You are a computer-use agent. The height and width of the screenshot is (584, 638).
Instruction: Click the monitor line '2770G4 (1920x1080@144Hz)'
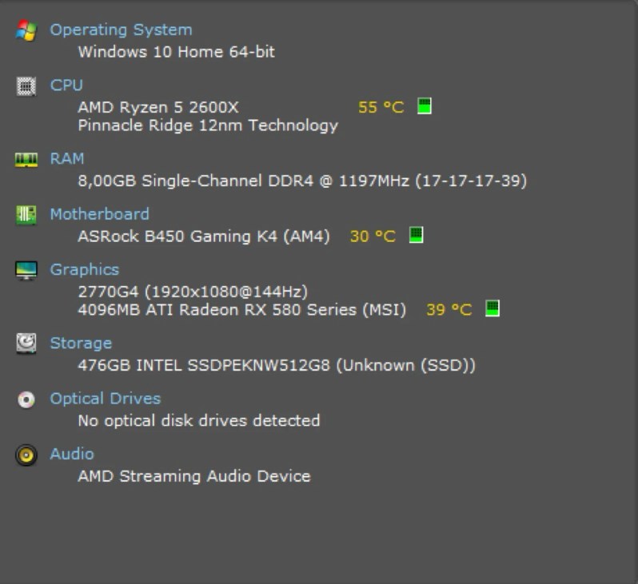(193, 292)
